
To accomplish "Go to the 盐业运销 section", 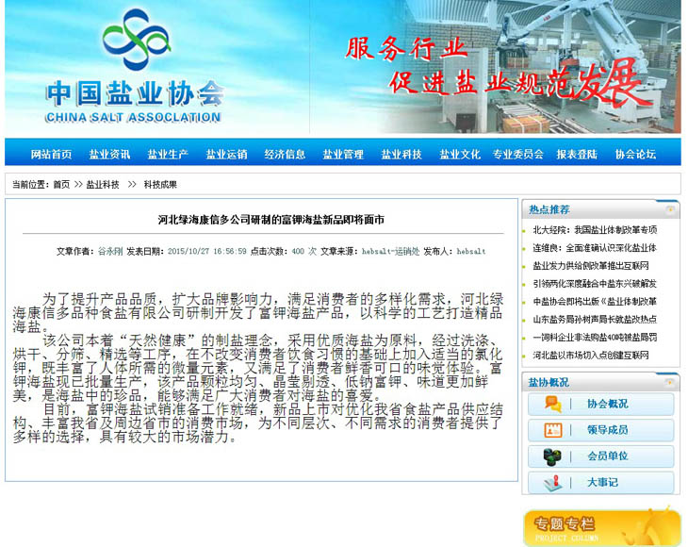I will point(226,154).
